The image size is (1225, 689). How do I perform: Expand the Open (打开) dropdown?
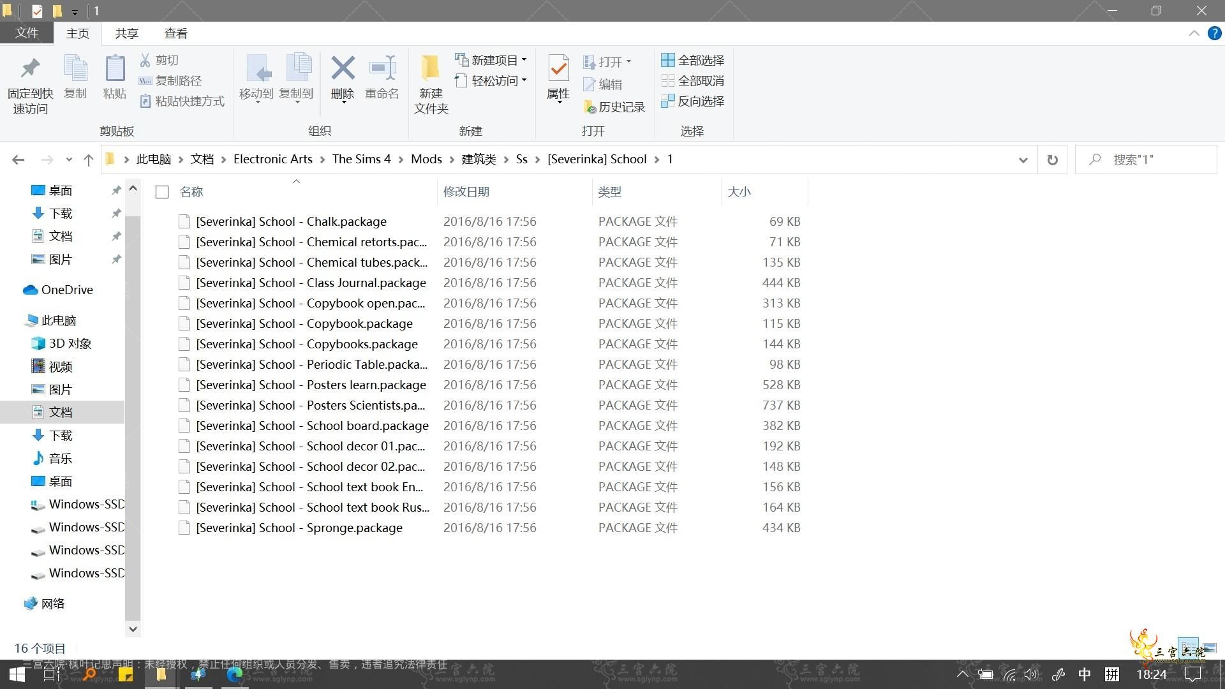click(628, 62)
